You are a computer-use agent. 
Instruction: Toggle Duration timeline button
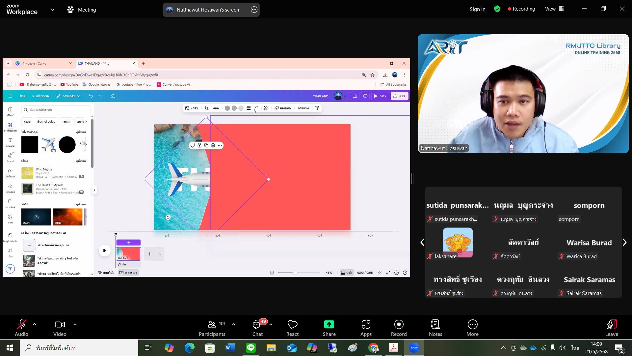coord(128,273)
